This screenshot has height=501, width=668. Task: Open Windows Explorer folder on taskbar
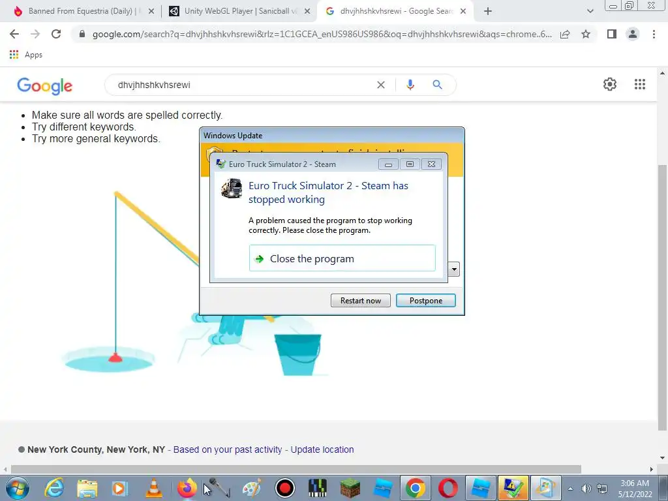87,488
